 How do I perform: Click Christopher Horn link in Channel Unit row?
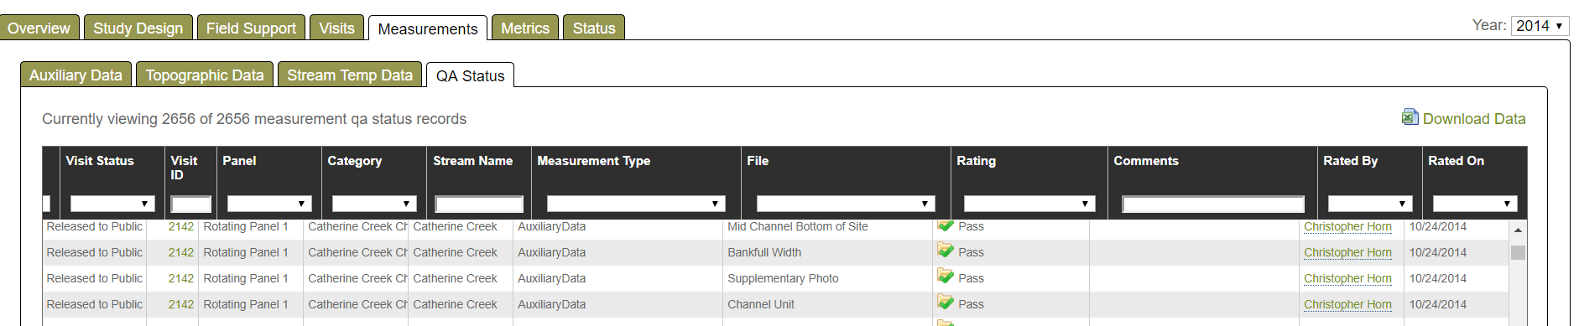1347,304
